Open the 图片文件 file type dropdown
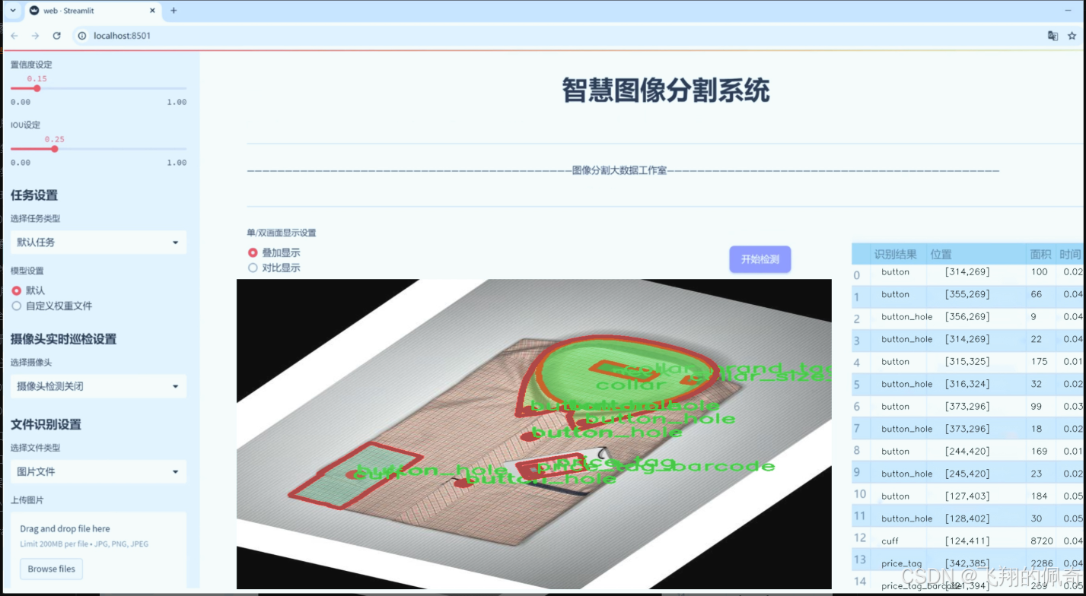 pos(98,471)
